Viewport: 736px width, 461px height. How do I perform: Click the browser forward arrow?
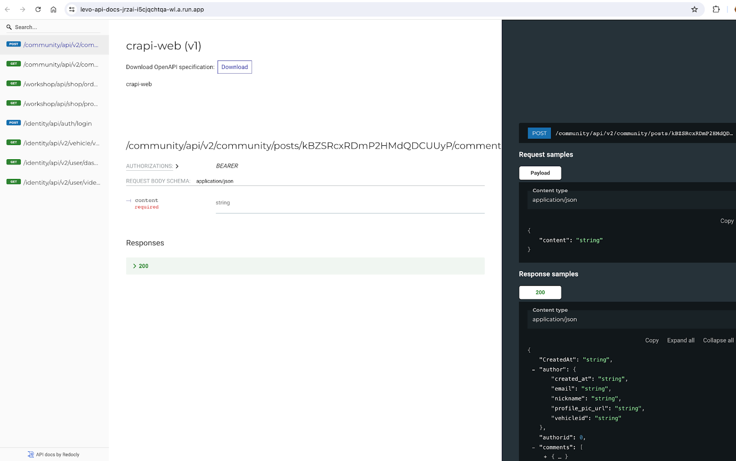coord(23,9)
